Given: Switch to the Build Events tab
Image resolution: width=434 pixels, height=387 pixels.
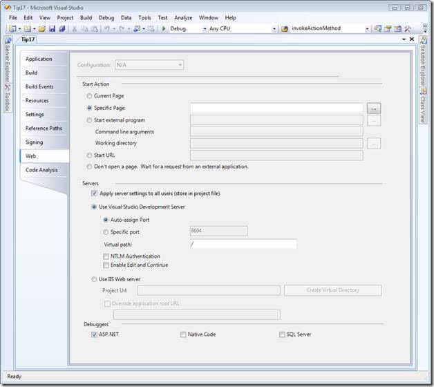Looking at the screenshot, I should click(x=44, y=86).
